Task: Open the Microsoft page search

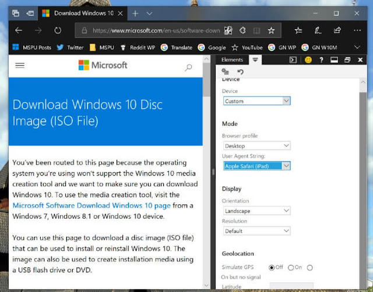Action: tap(188, 67)
